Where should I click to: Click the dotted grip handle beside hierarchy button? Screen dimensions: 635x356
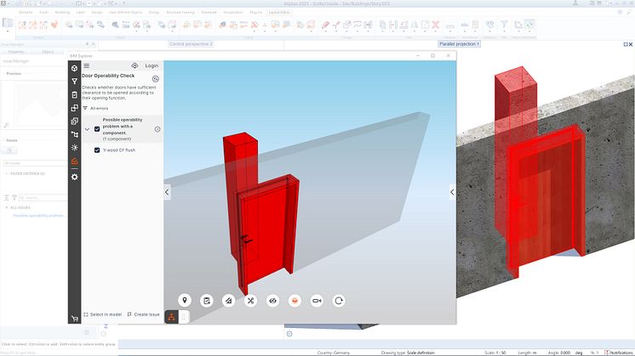click(184, 317)
